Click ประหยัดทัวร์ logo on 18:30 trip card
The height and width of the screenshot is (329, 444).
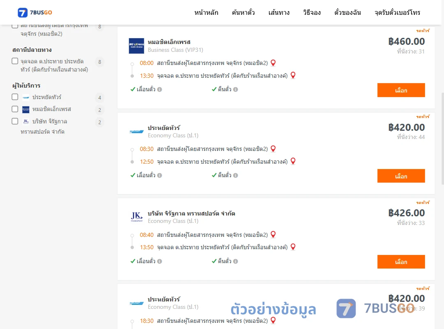coord(136,303)
